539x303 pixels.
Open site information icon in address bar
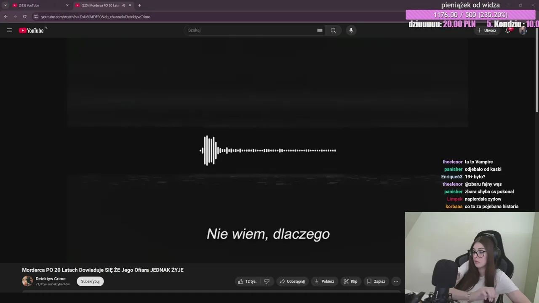pyautogui.click(x=36, y=16)
